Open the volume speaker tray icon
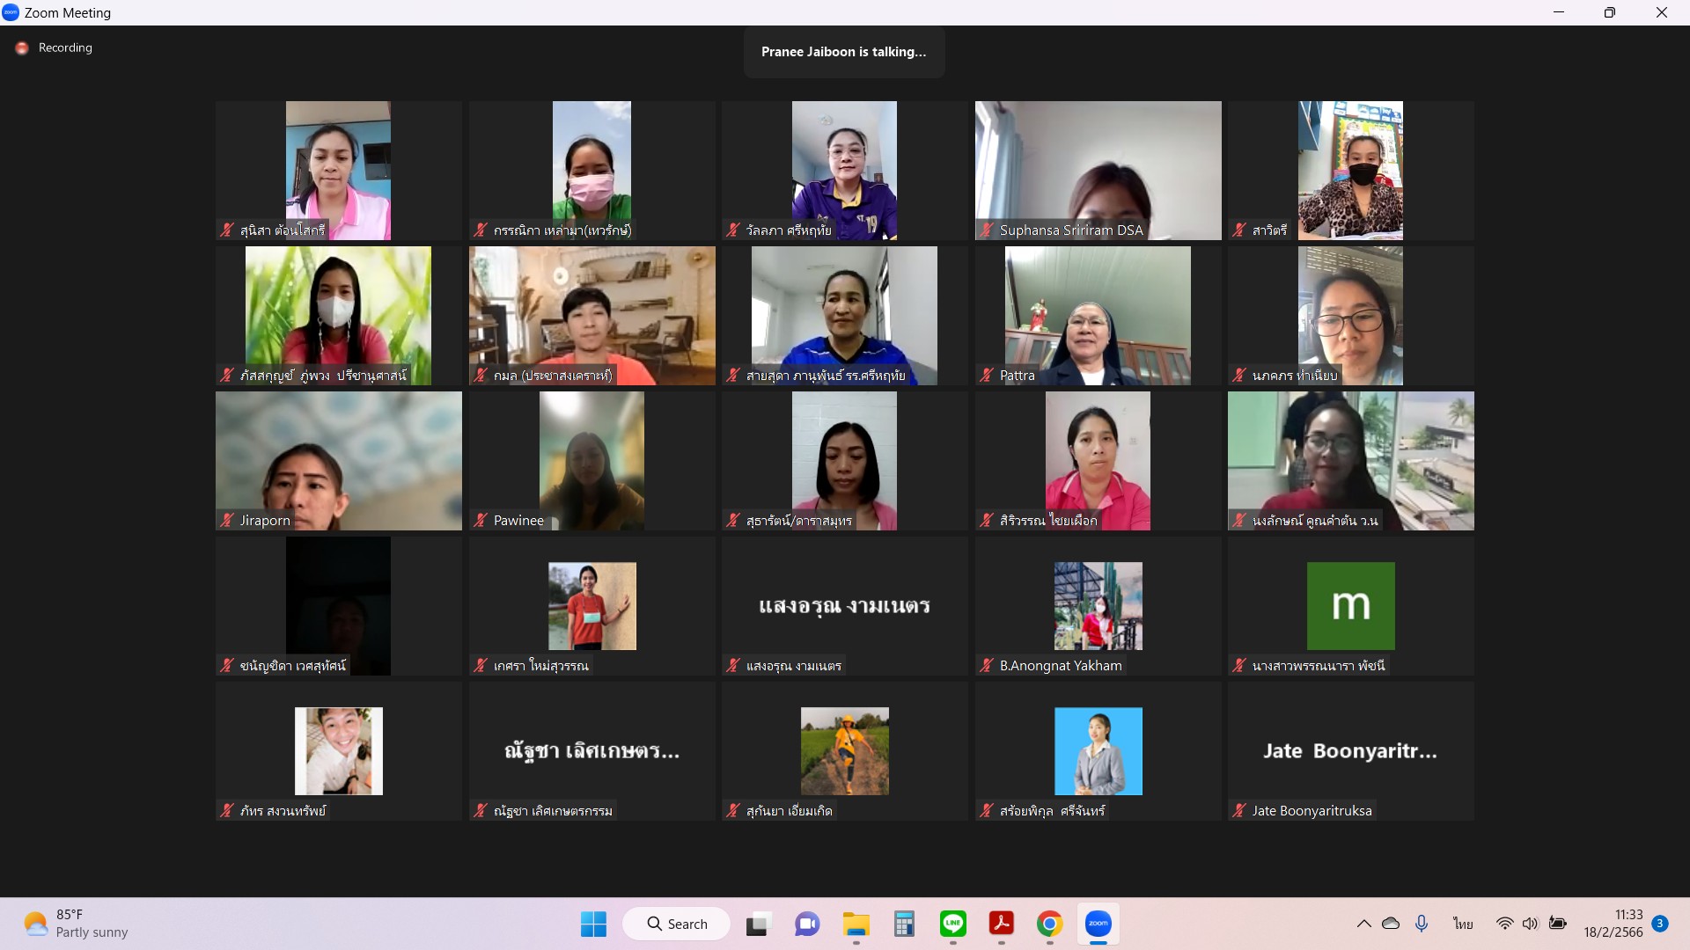Screen dimensions: 1690x950 1531,924
